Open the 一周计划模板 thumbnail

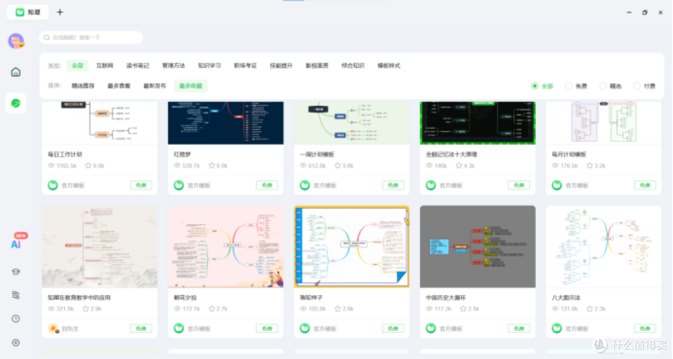pyautogui.click(x=351, y=123)
